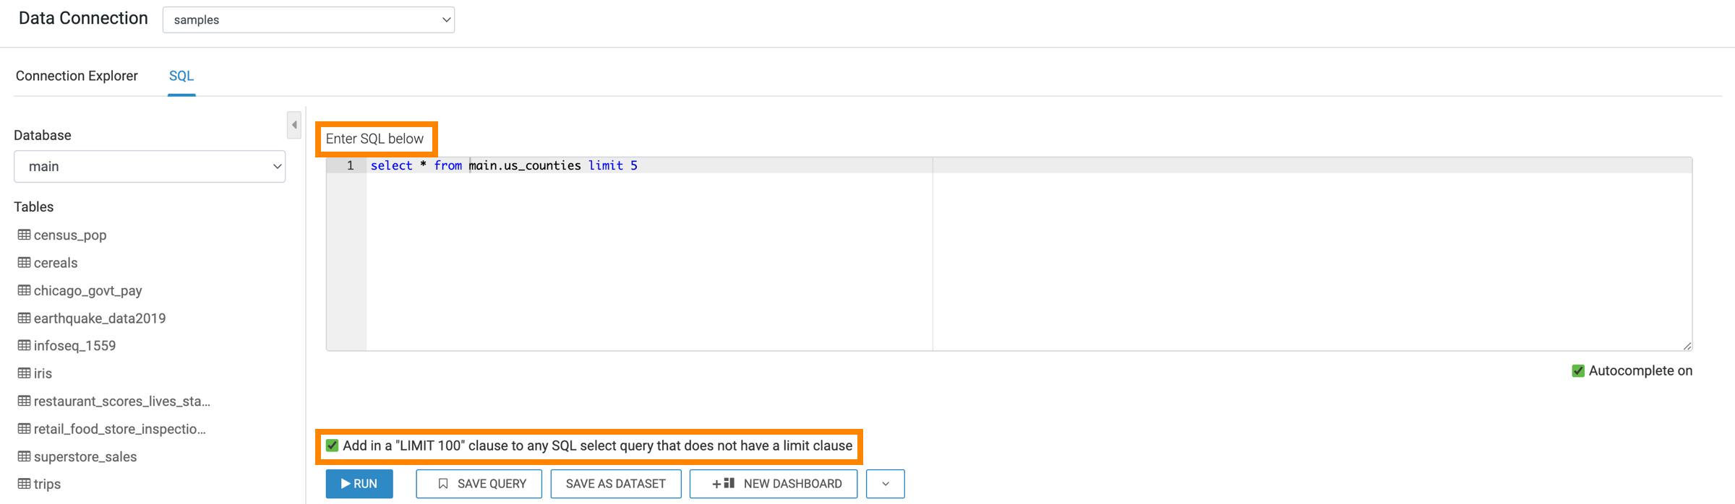Click the table icon beside chicago_govt_pay

24,290
